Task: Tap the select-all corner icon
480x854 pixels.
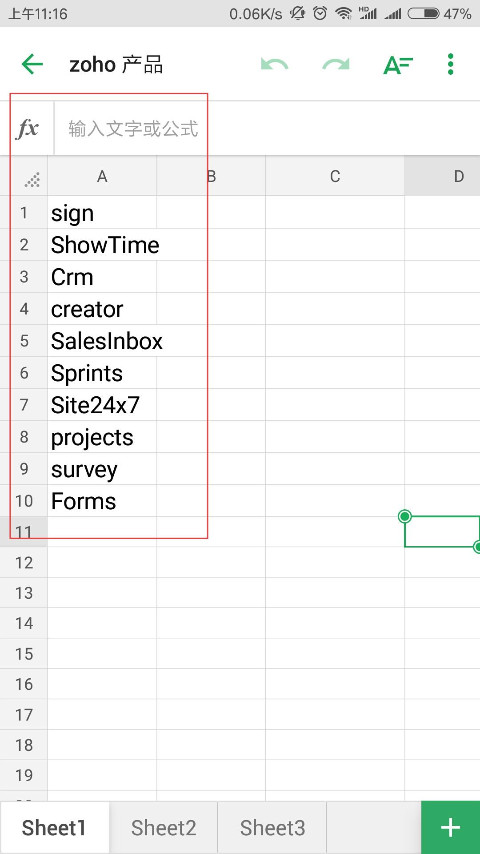Action: point(32,179)
